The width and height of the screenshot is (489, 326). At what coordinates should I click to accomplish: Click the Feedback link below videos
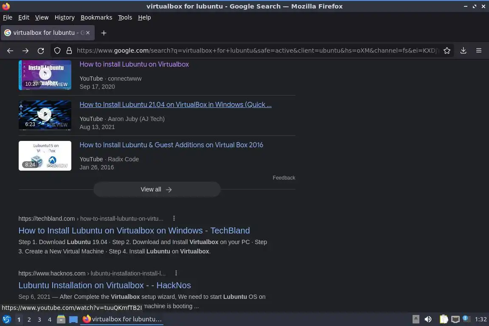(284, 178)
